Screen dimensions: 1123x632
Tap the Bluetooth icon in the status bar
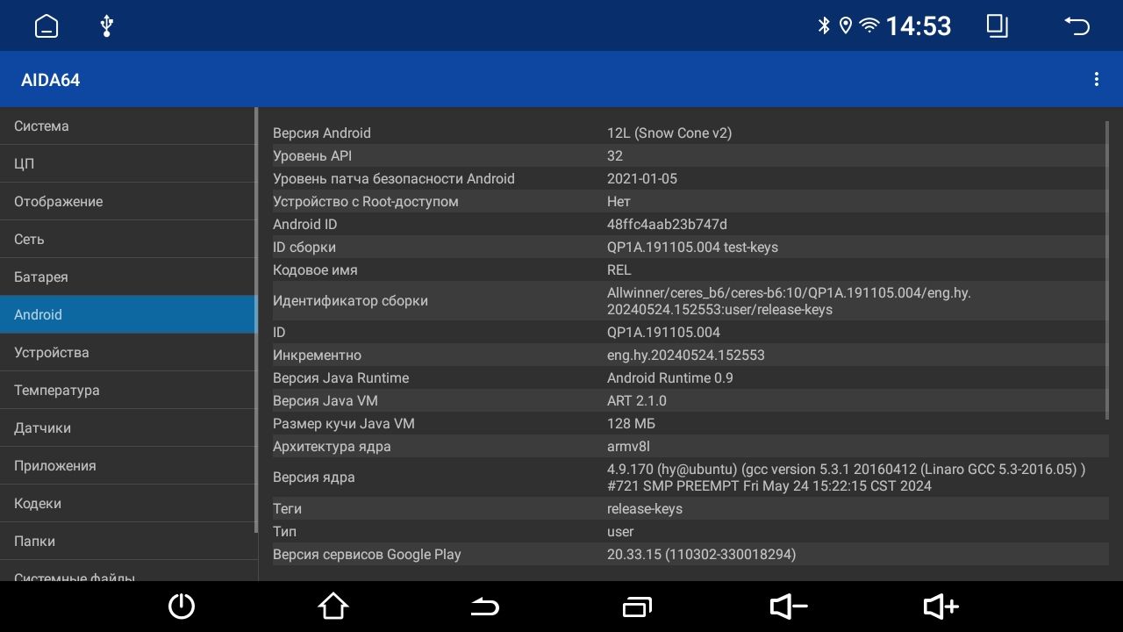coord(823,25)
